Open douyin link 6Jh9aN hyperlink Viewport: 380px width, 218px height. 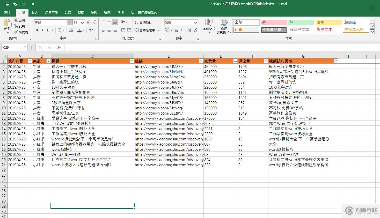[159, 72]
